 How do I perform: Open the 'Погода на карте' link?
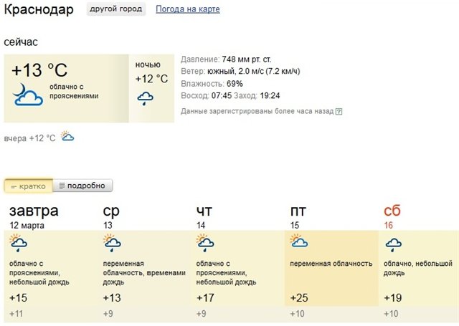(x=187, y=9)
